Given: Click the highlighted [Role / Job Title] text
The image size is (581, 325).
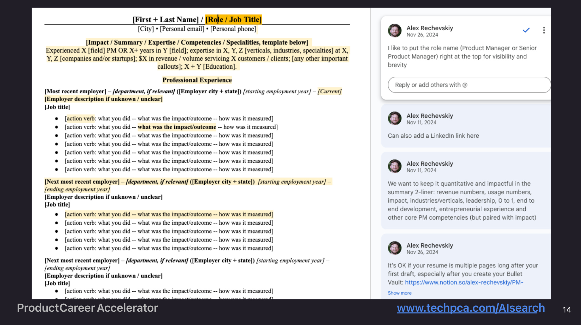Looking at the screenshot, I should pyautogui.click(x=233, y=20).
